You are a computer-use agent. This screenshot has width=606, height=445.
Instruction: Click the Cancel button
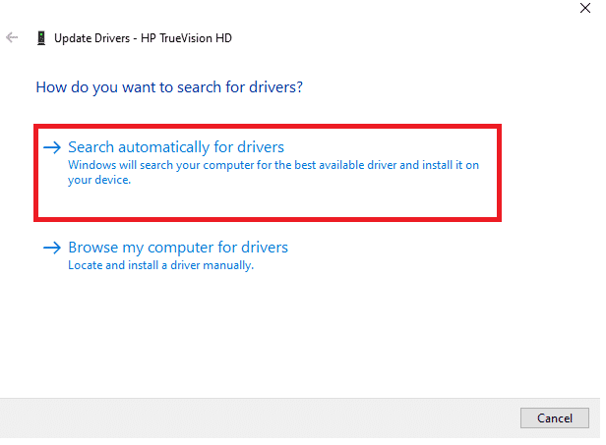(554, 417)
